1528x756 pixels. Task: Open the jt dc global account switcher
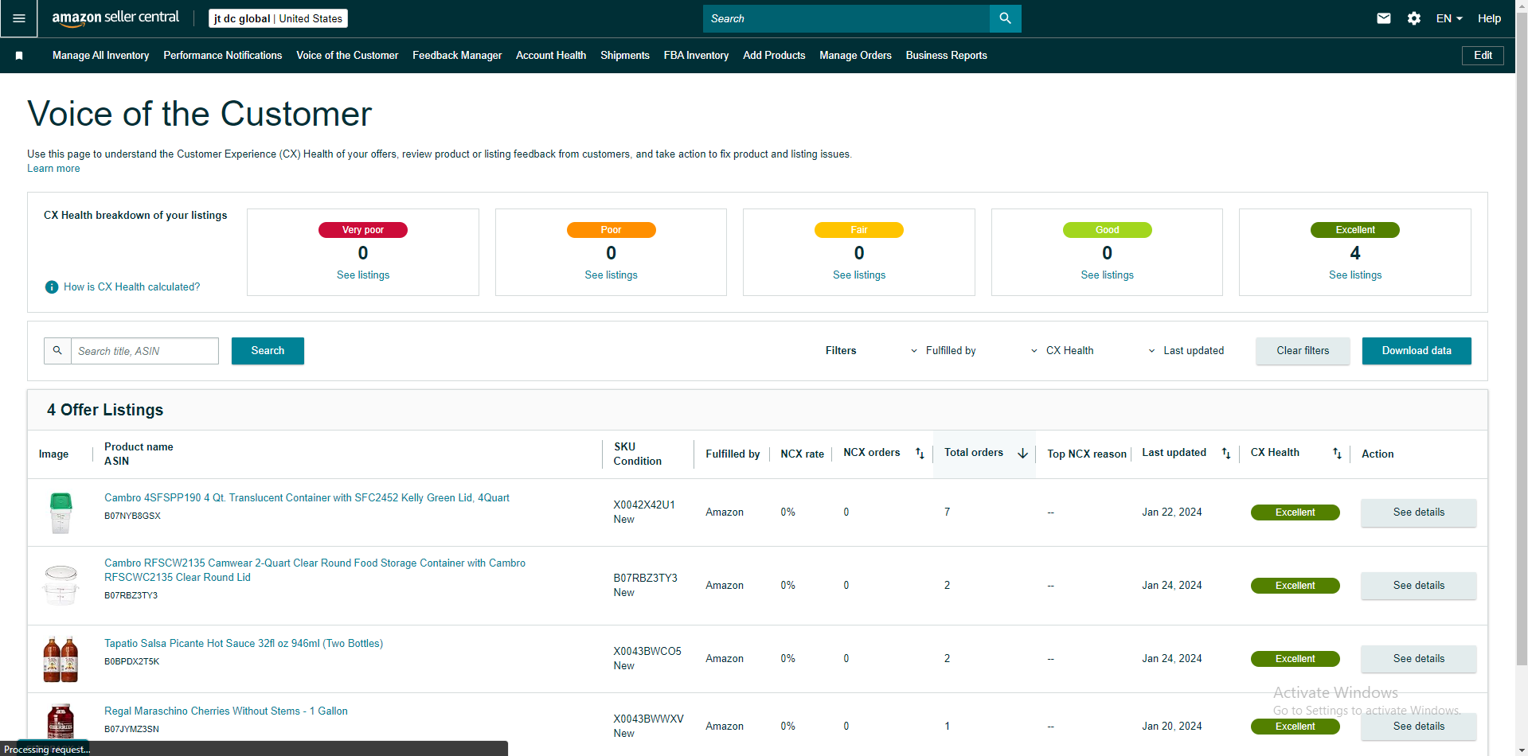click(278, 18)
